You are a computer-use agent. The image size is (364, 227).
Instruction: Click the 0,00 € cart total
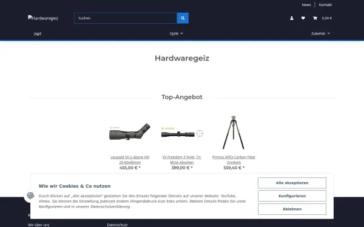tap(326, 18)
